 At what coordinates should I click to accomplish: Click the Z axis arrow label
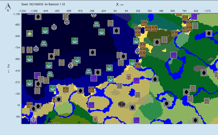point(9,68)
